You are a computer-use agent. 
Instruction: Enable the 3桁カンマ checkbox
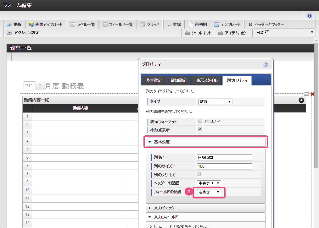click(x=200, y=121)
